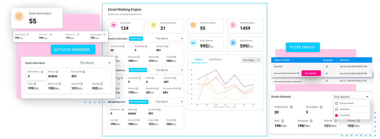Switch to the Campaigns tab
380x139 pixels.
tap(215, 60)
